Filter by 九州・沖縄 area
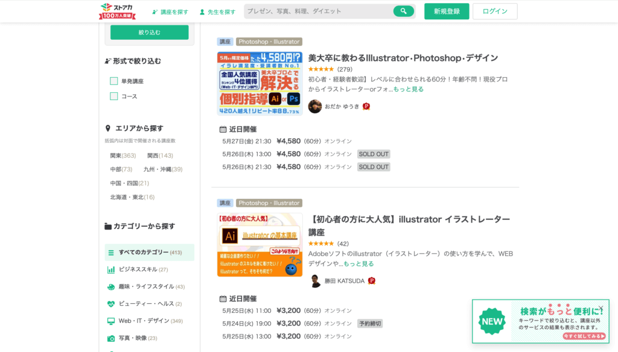The width and height of the screenshot is (618, 352). 163,169
